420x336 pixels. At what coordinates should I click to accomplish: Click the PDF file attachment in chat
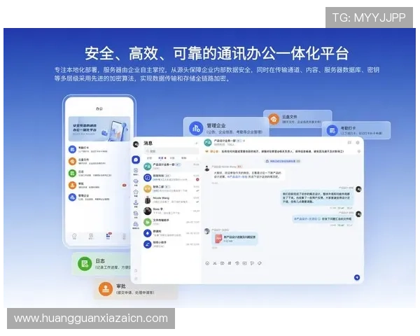pos(236,239)
